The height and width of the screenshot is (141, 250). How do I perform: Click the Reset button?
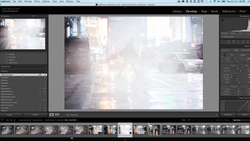[244, 115]
